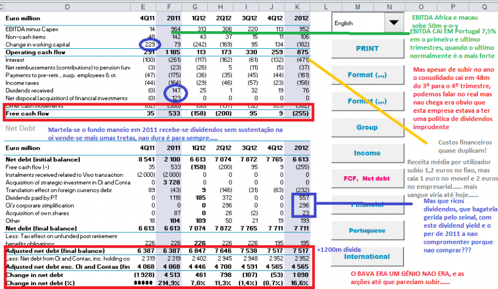Select column P header
498x289 pixels.
point(453,7)
